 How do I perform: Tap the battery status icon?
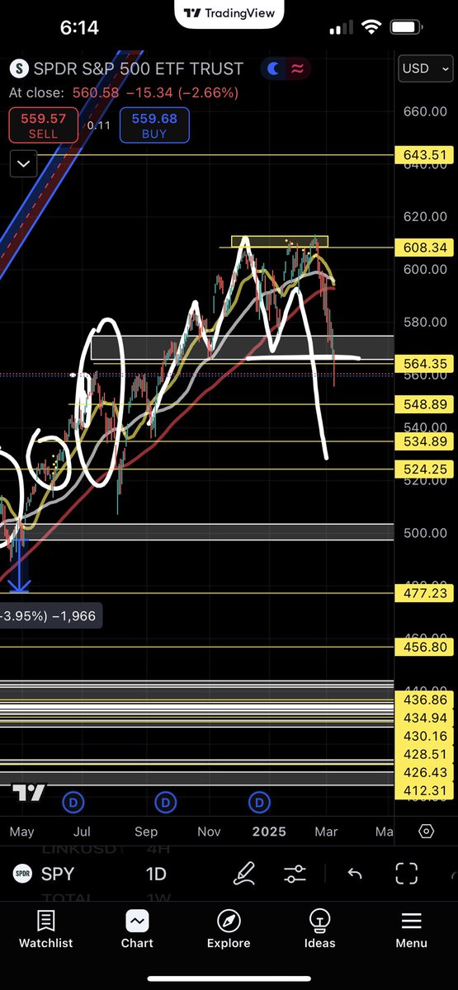[406, 27]
